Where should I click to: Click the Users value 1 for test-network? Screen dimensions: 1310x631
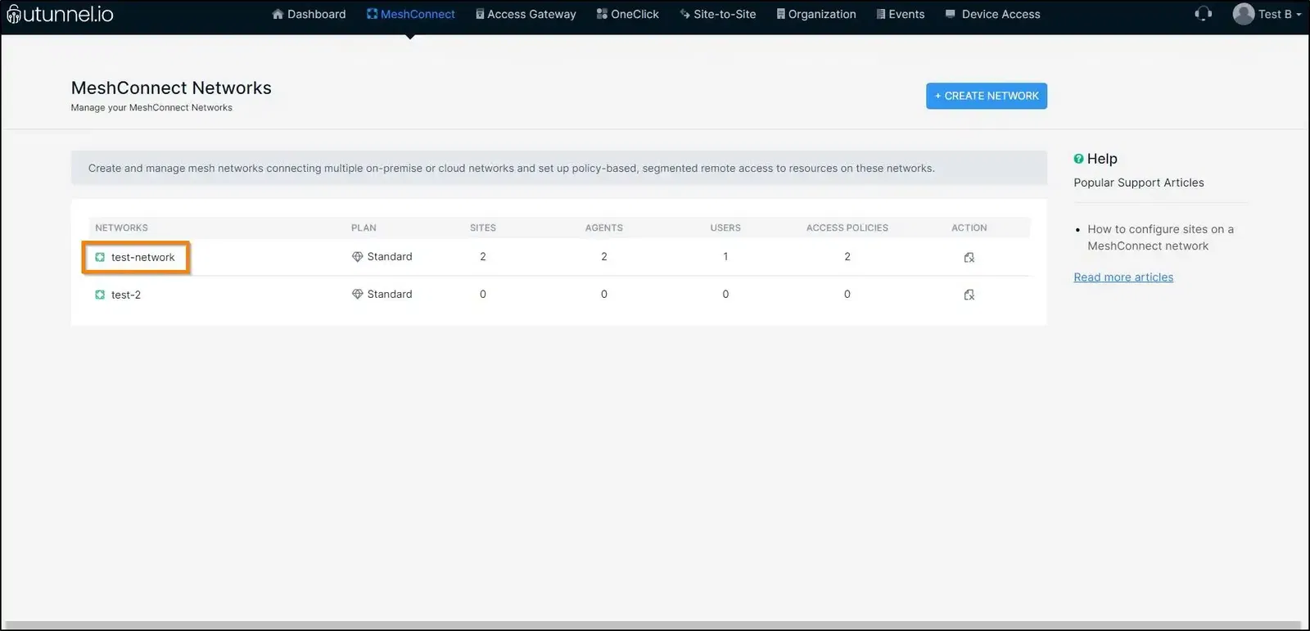[725, 257]
